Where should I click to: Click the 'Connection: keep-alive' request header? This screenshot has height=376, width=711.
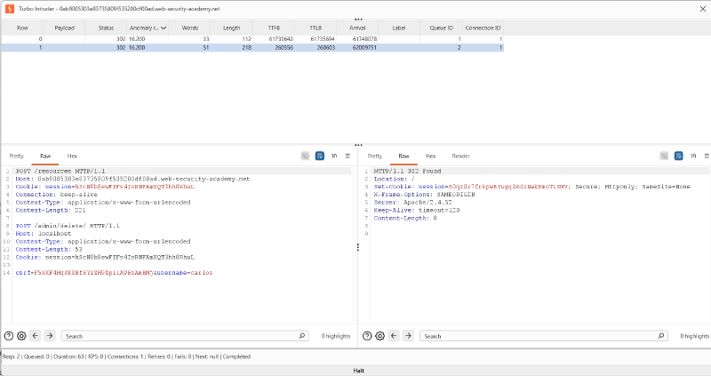coord(56,195)
